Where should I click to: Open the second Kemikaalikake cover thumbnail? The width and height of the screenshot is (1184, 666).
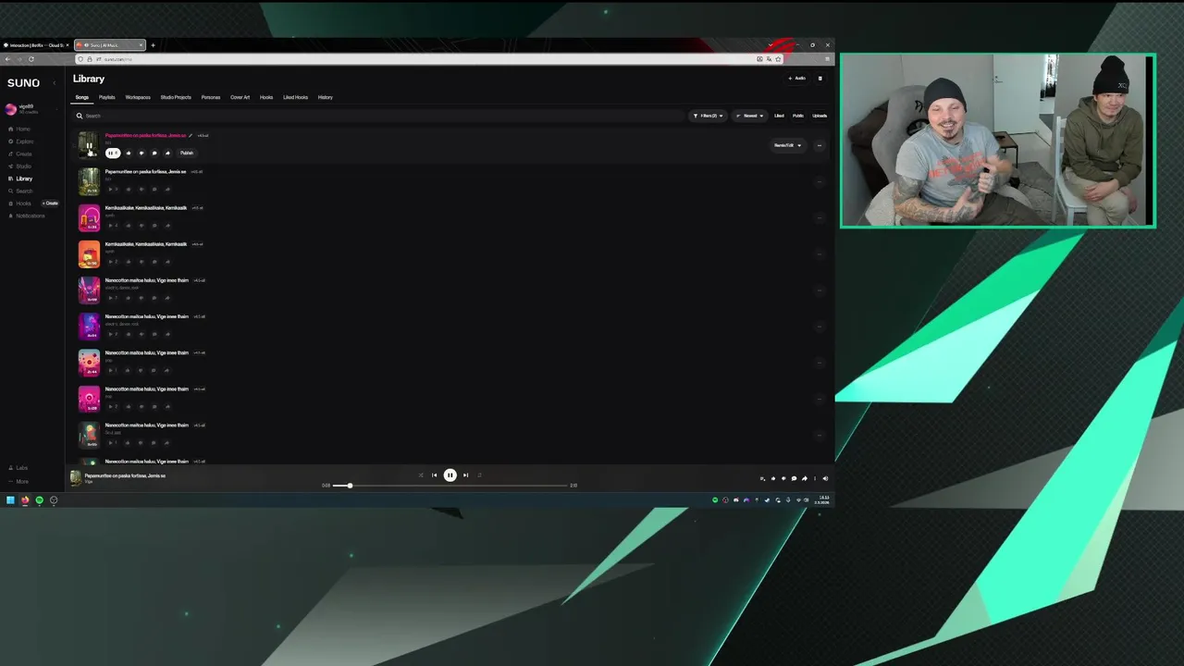[x=89, y=253]
